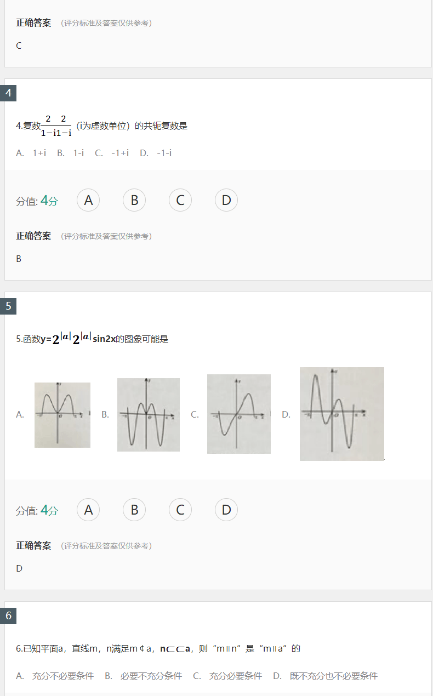Select answer circle C for question 5

[x=180, y=510]
